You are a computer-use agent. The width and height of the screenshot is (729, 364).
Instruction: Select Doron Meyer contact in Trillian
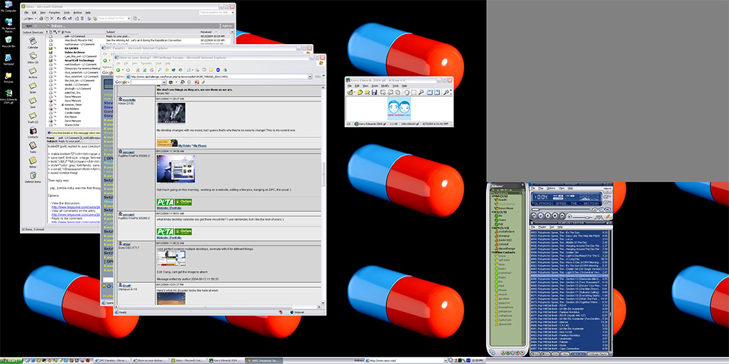point(506,208)
